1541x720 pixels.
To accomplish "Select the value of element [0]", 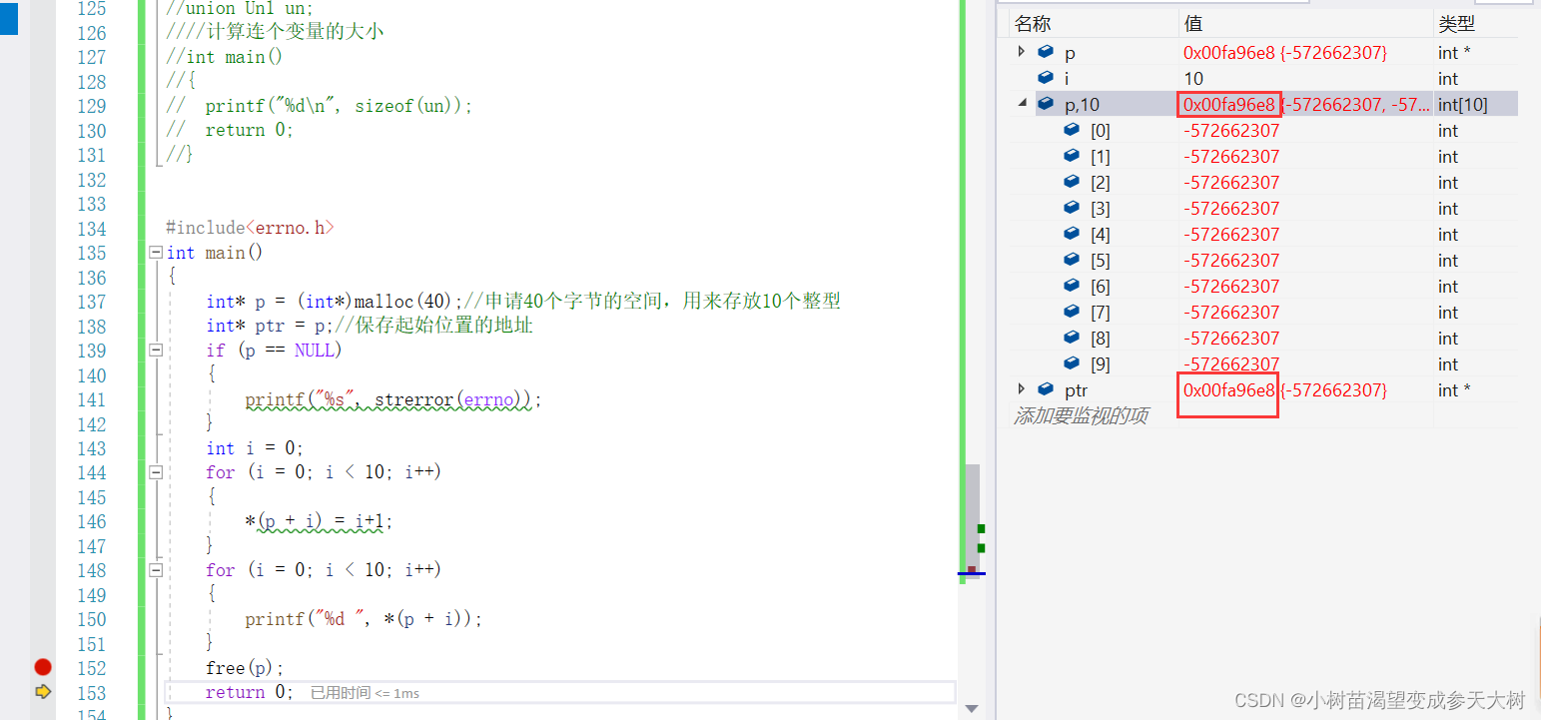I will click(1231, 131).
